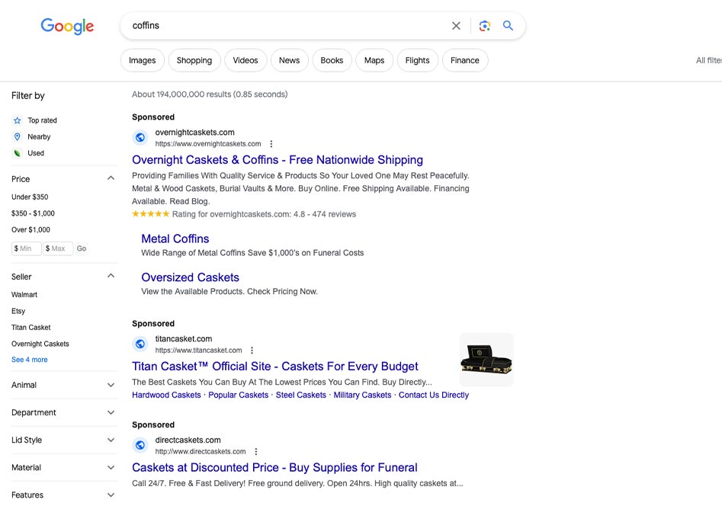Collapse the Price filter section
This screenshot has height=506, width=722.
coord(111,178)
